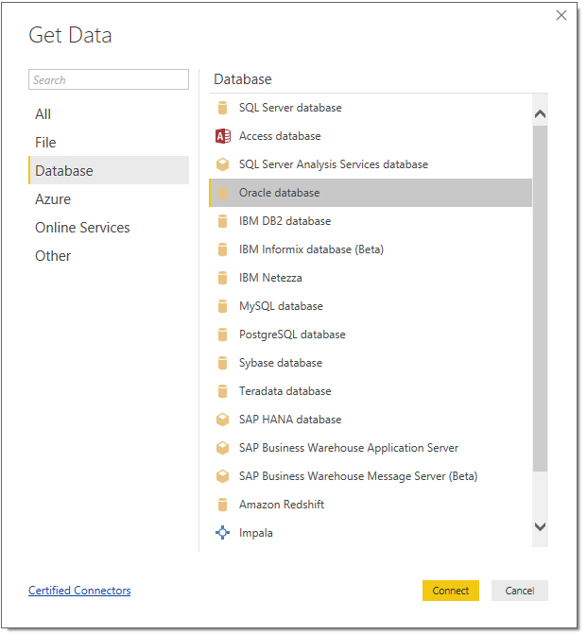This screenshot has width=587, height=635.
Task: Select the Amazon Redshift cylinder icon
Action: [222, 505]
